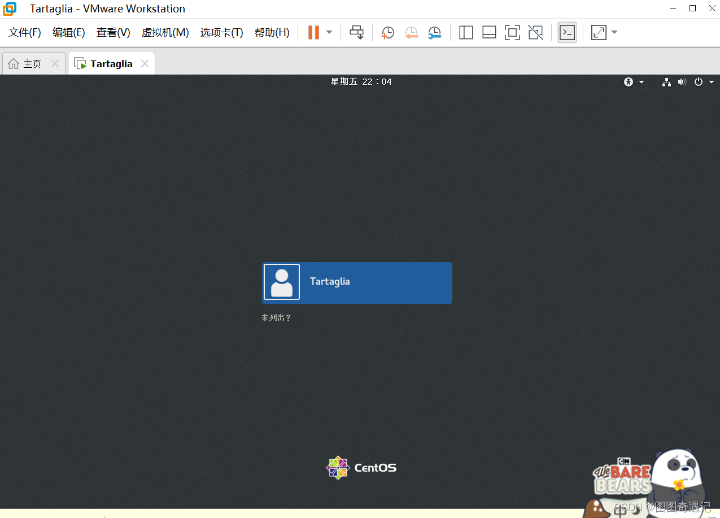The height and width of the screenshot is (518, 720).
Task: Select the Tartaglia user to log in
Action: pos(357,282)
